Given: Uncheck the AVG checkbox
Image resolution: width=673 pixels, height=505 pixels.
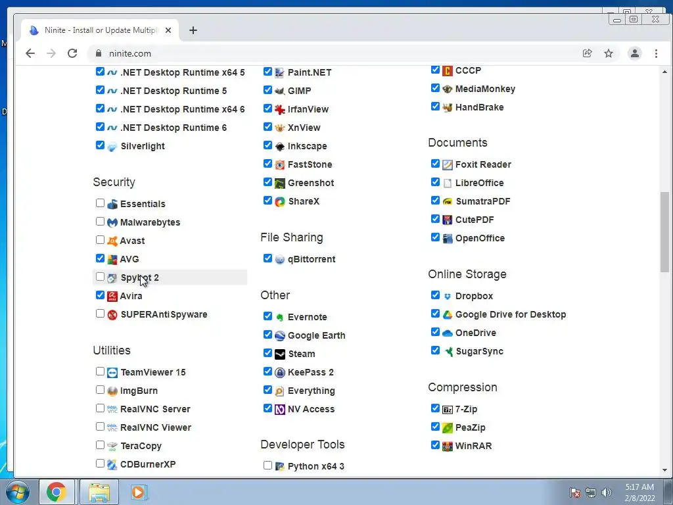Looking at the screenshot, I should click(x=100, y=258).
